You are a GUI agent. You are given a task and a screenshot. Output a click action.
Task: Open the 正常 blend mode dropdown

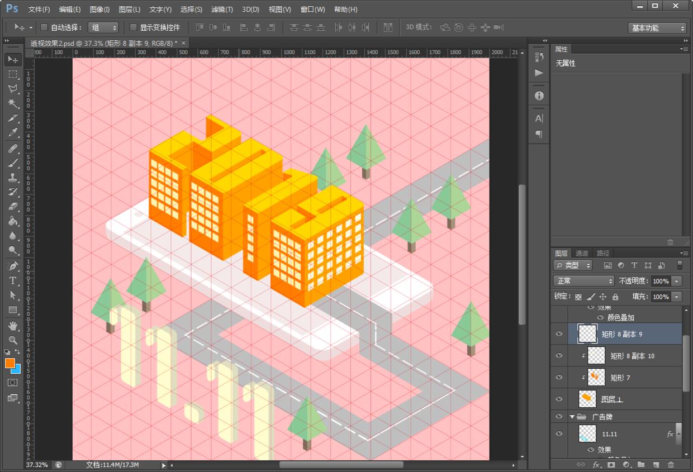point(583,281)
